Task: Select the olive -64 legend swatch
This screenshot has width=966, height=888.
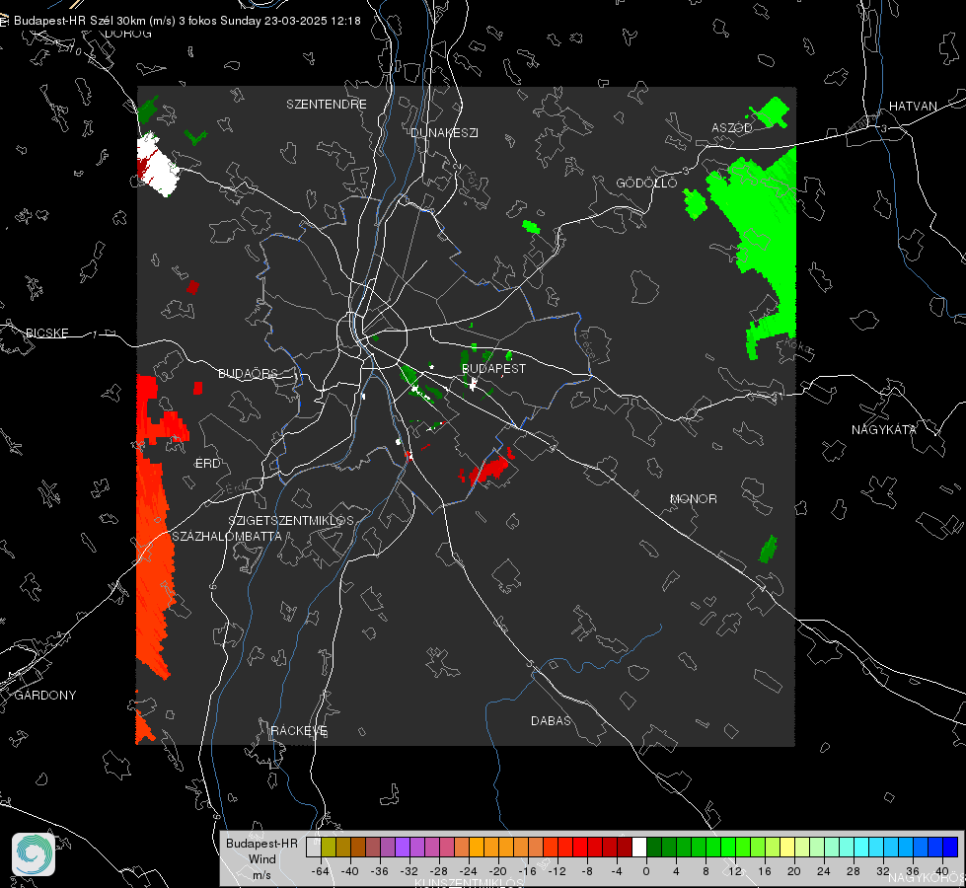Action: pos(328,847)
